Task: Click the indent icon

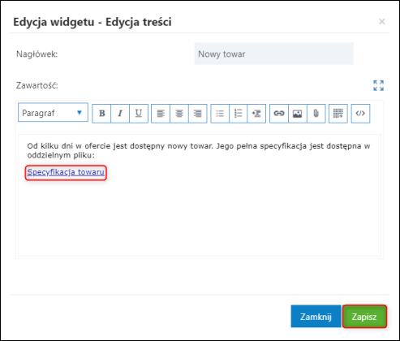Action: 256,114
